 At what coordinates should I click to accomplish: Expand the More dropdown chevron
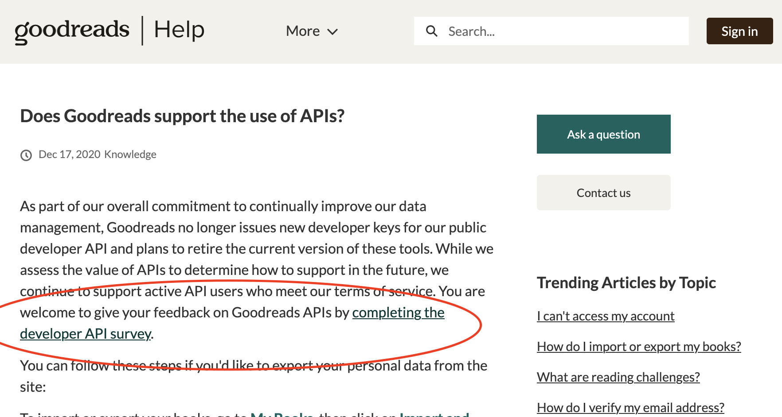tap(332, 31)
